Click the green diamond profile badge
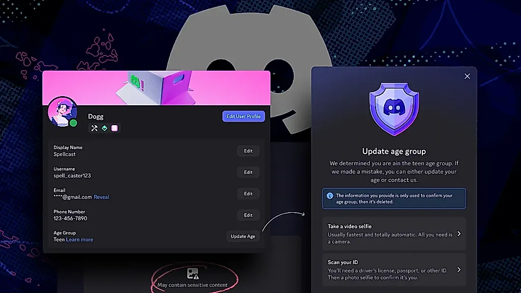This screenshot has width=521, height=293. [x=104, y=128]
